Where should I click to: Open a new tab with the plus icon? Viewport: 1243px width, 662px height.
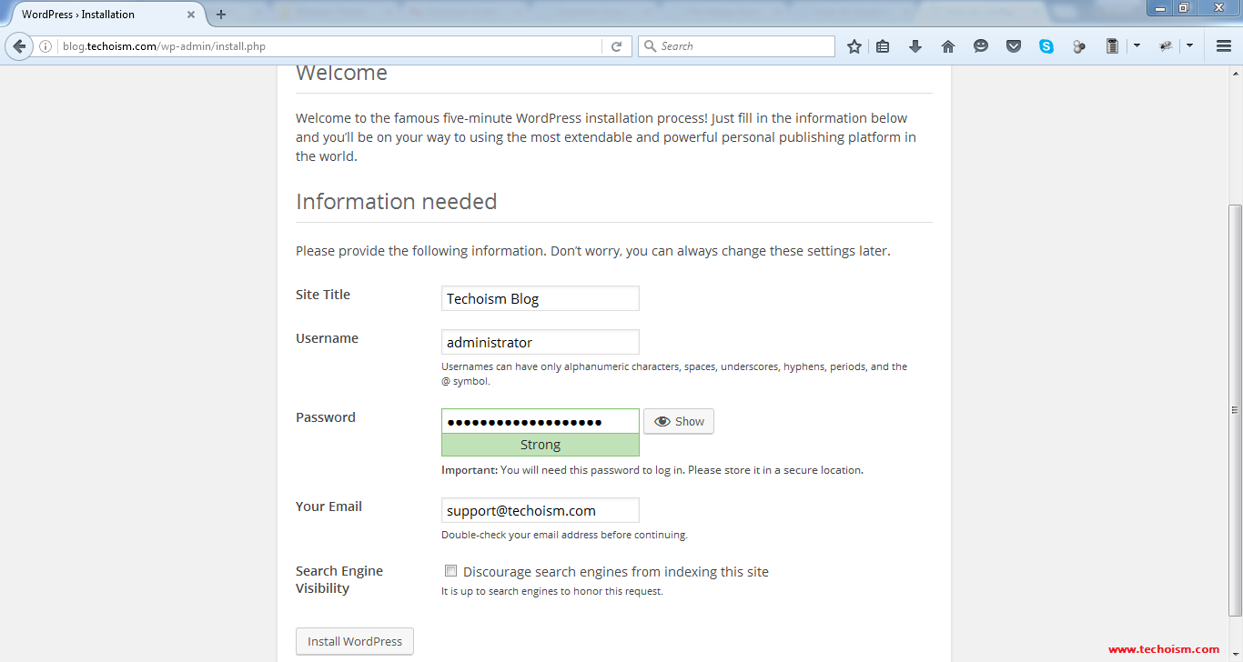pos(221,15)
